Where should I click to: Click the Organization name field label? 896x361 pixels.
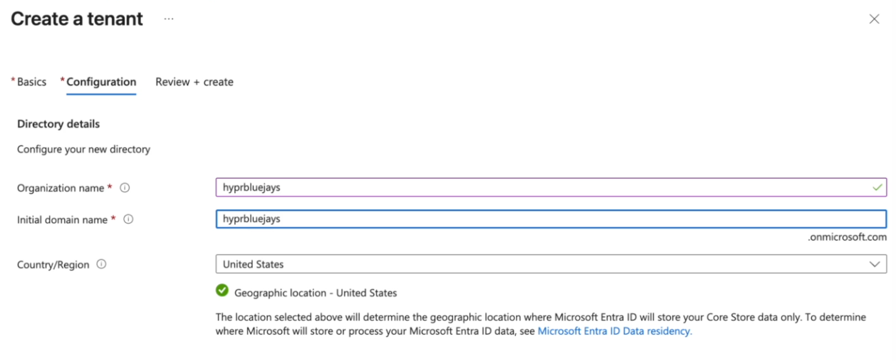(61, 188)
